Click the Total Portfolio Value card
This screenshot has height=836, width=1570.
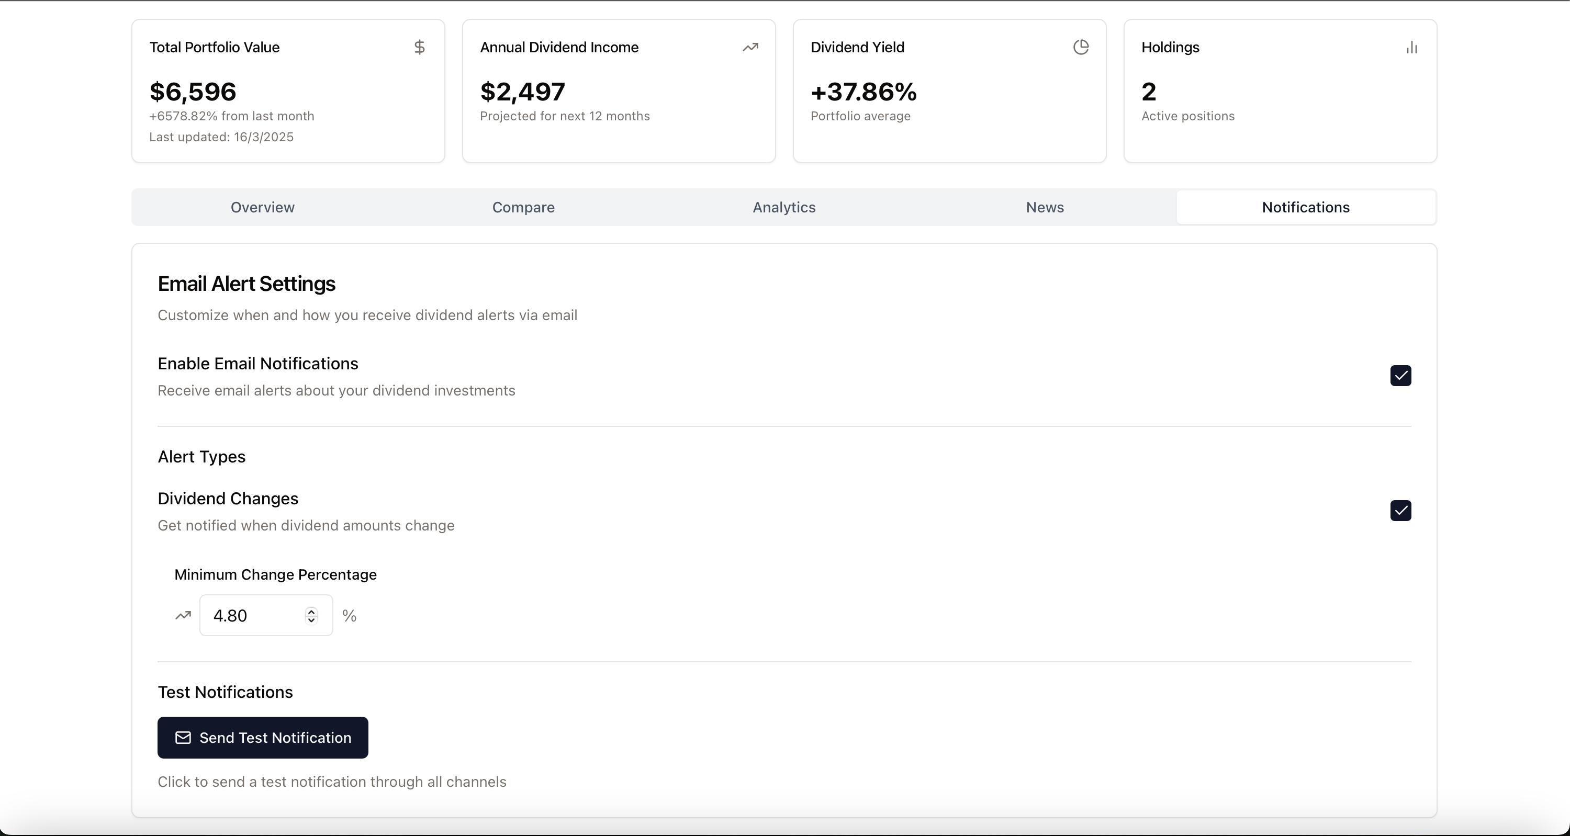[x=288, y=92]
